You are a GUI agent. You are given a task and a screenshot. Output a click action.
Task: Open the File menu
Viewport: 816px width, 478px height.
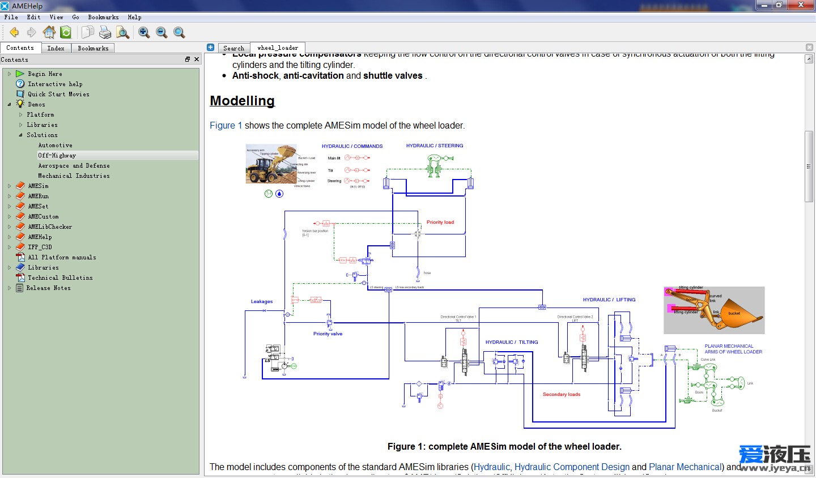[x=11, y=17]
